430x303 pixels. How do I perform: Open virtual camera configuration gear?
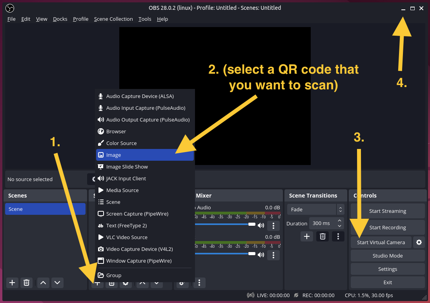coord(419,242)
